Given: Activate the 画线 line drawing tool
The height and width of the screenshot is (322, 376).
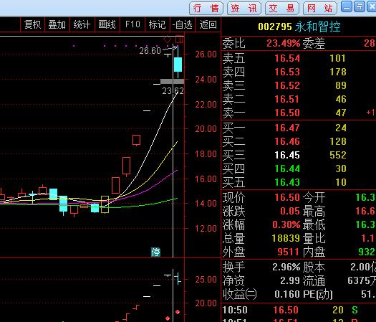Looking at the screenshot, I should point(107,24).
